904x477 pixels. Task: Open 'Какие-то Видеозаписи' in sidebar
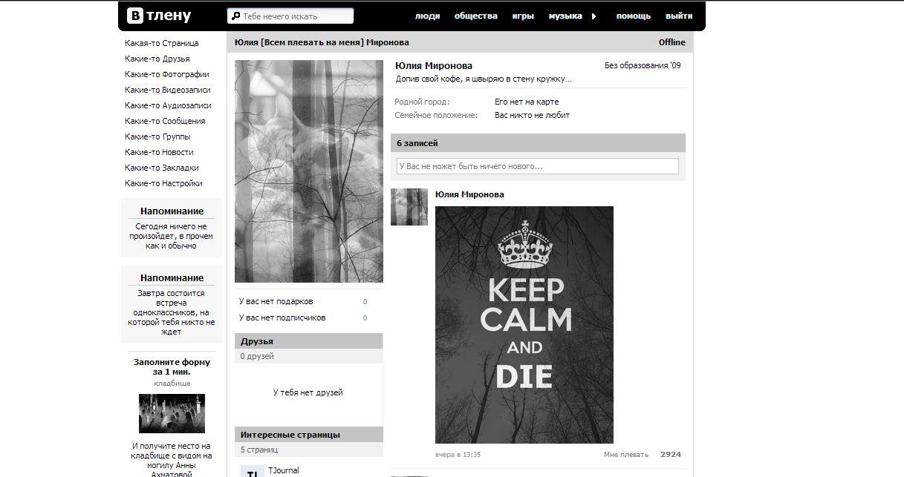pyautogui.click(x=168, y=90)
